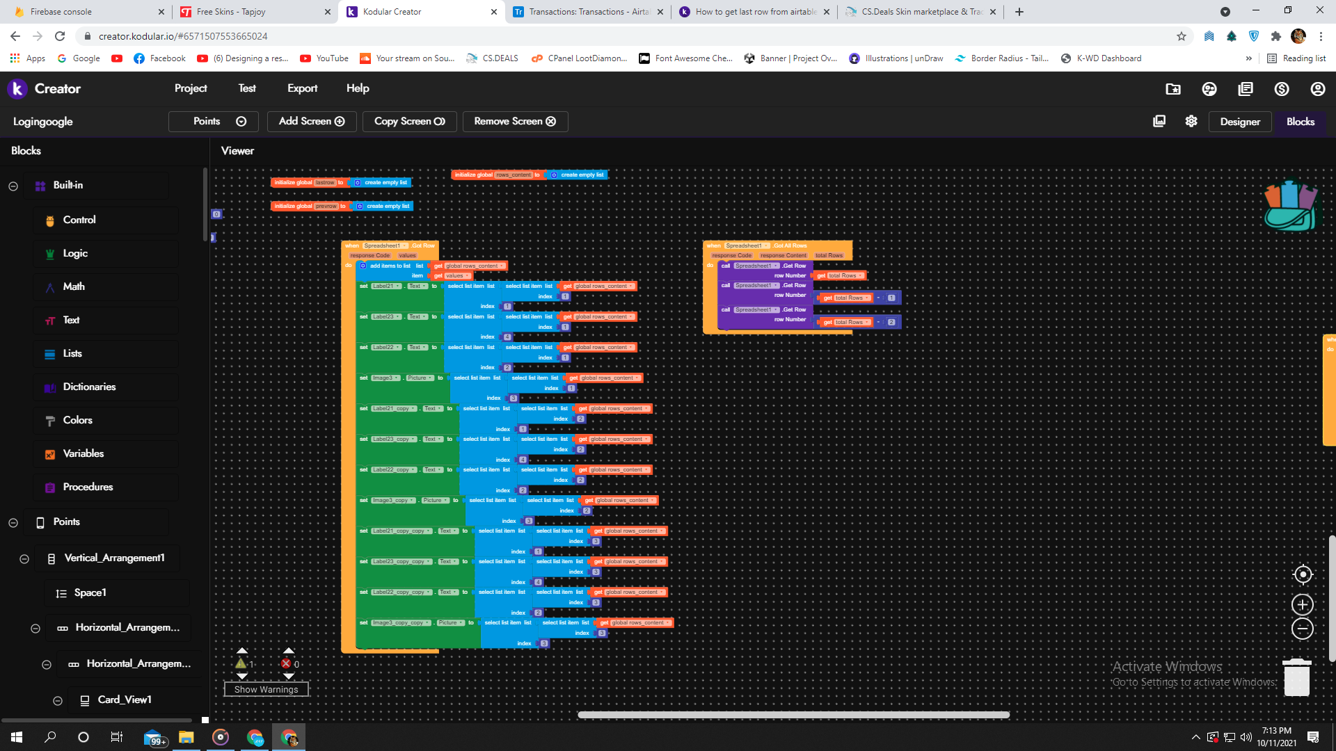1336x751 pixels.
Task: Collapse the Vertical_Arrangement1 node
Action: coord(24,558)
